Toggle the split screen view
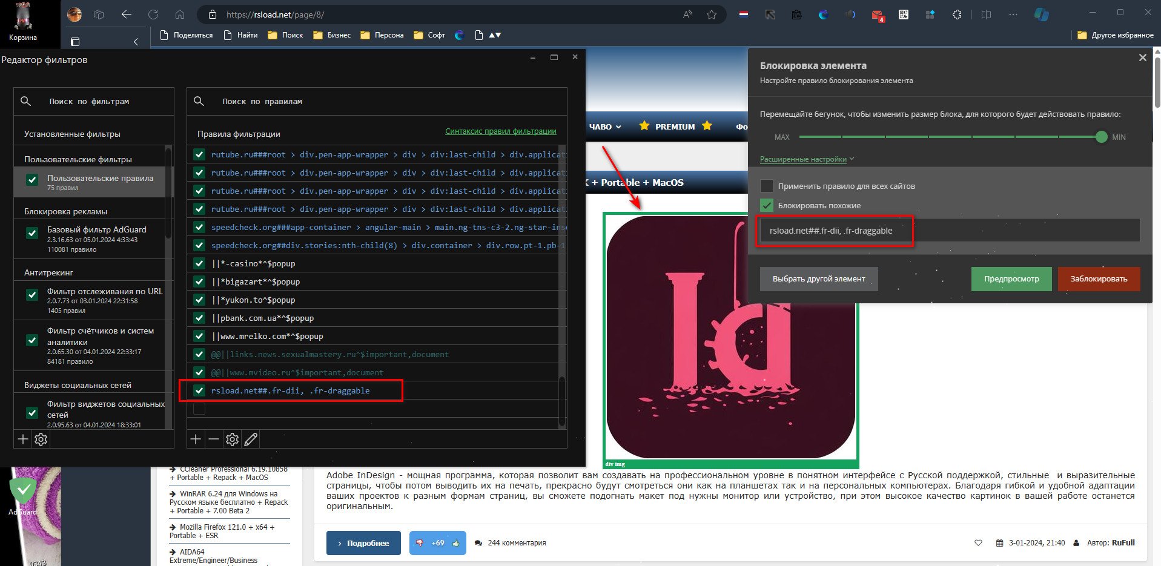This screenshot has width=1161, height=566. click(x=986, y=15)
